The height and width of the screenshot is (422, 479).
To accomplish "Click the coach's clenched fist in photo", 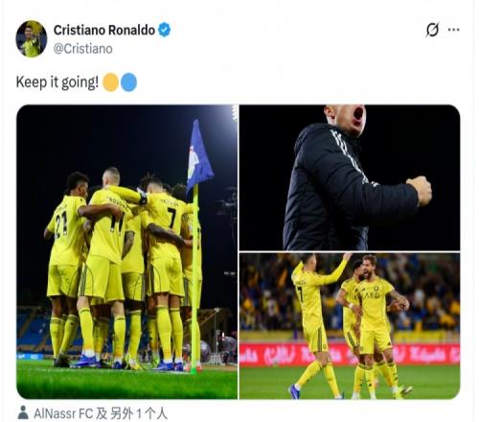I will [x=420, y=191].
